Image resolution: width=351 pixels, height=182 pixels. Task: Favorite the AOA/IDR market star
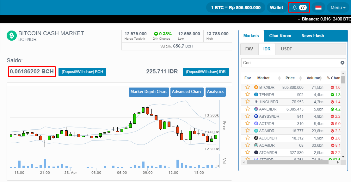tap(247, 145)
